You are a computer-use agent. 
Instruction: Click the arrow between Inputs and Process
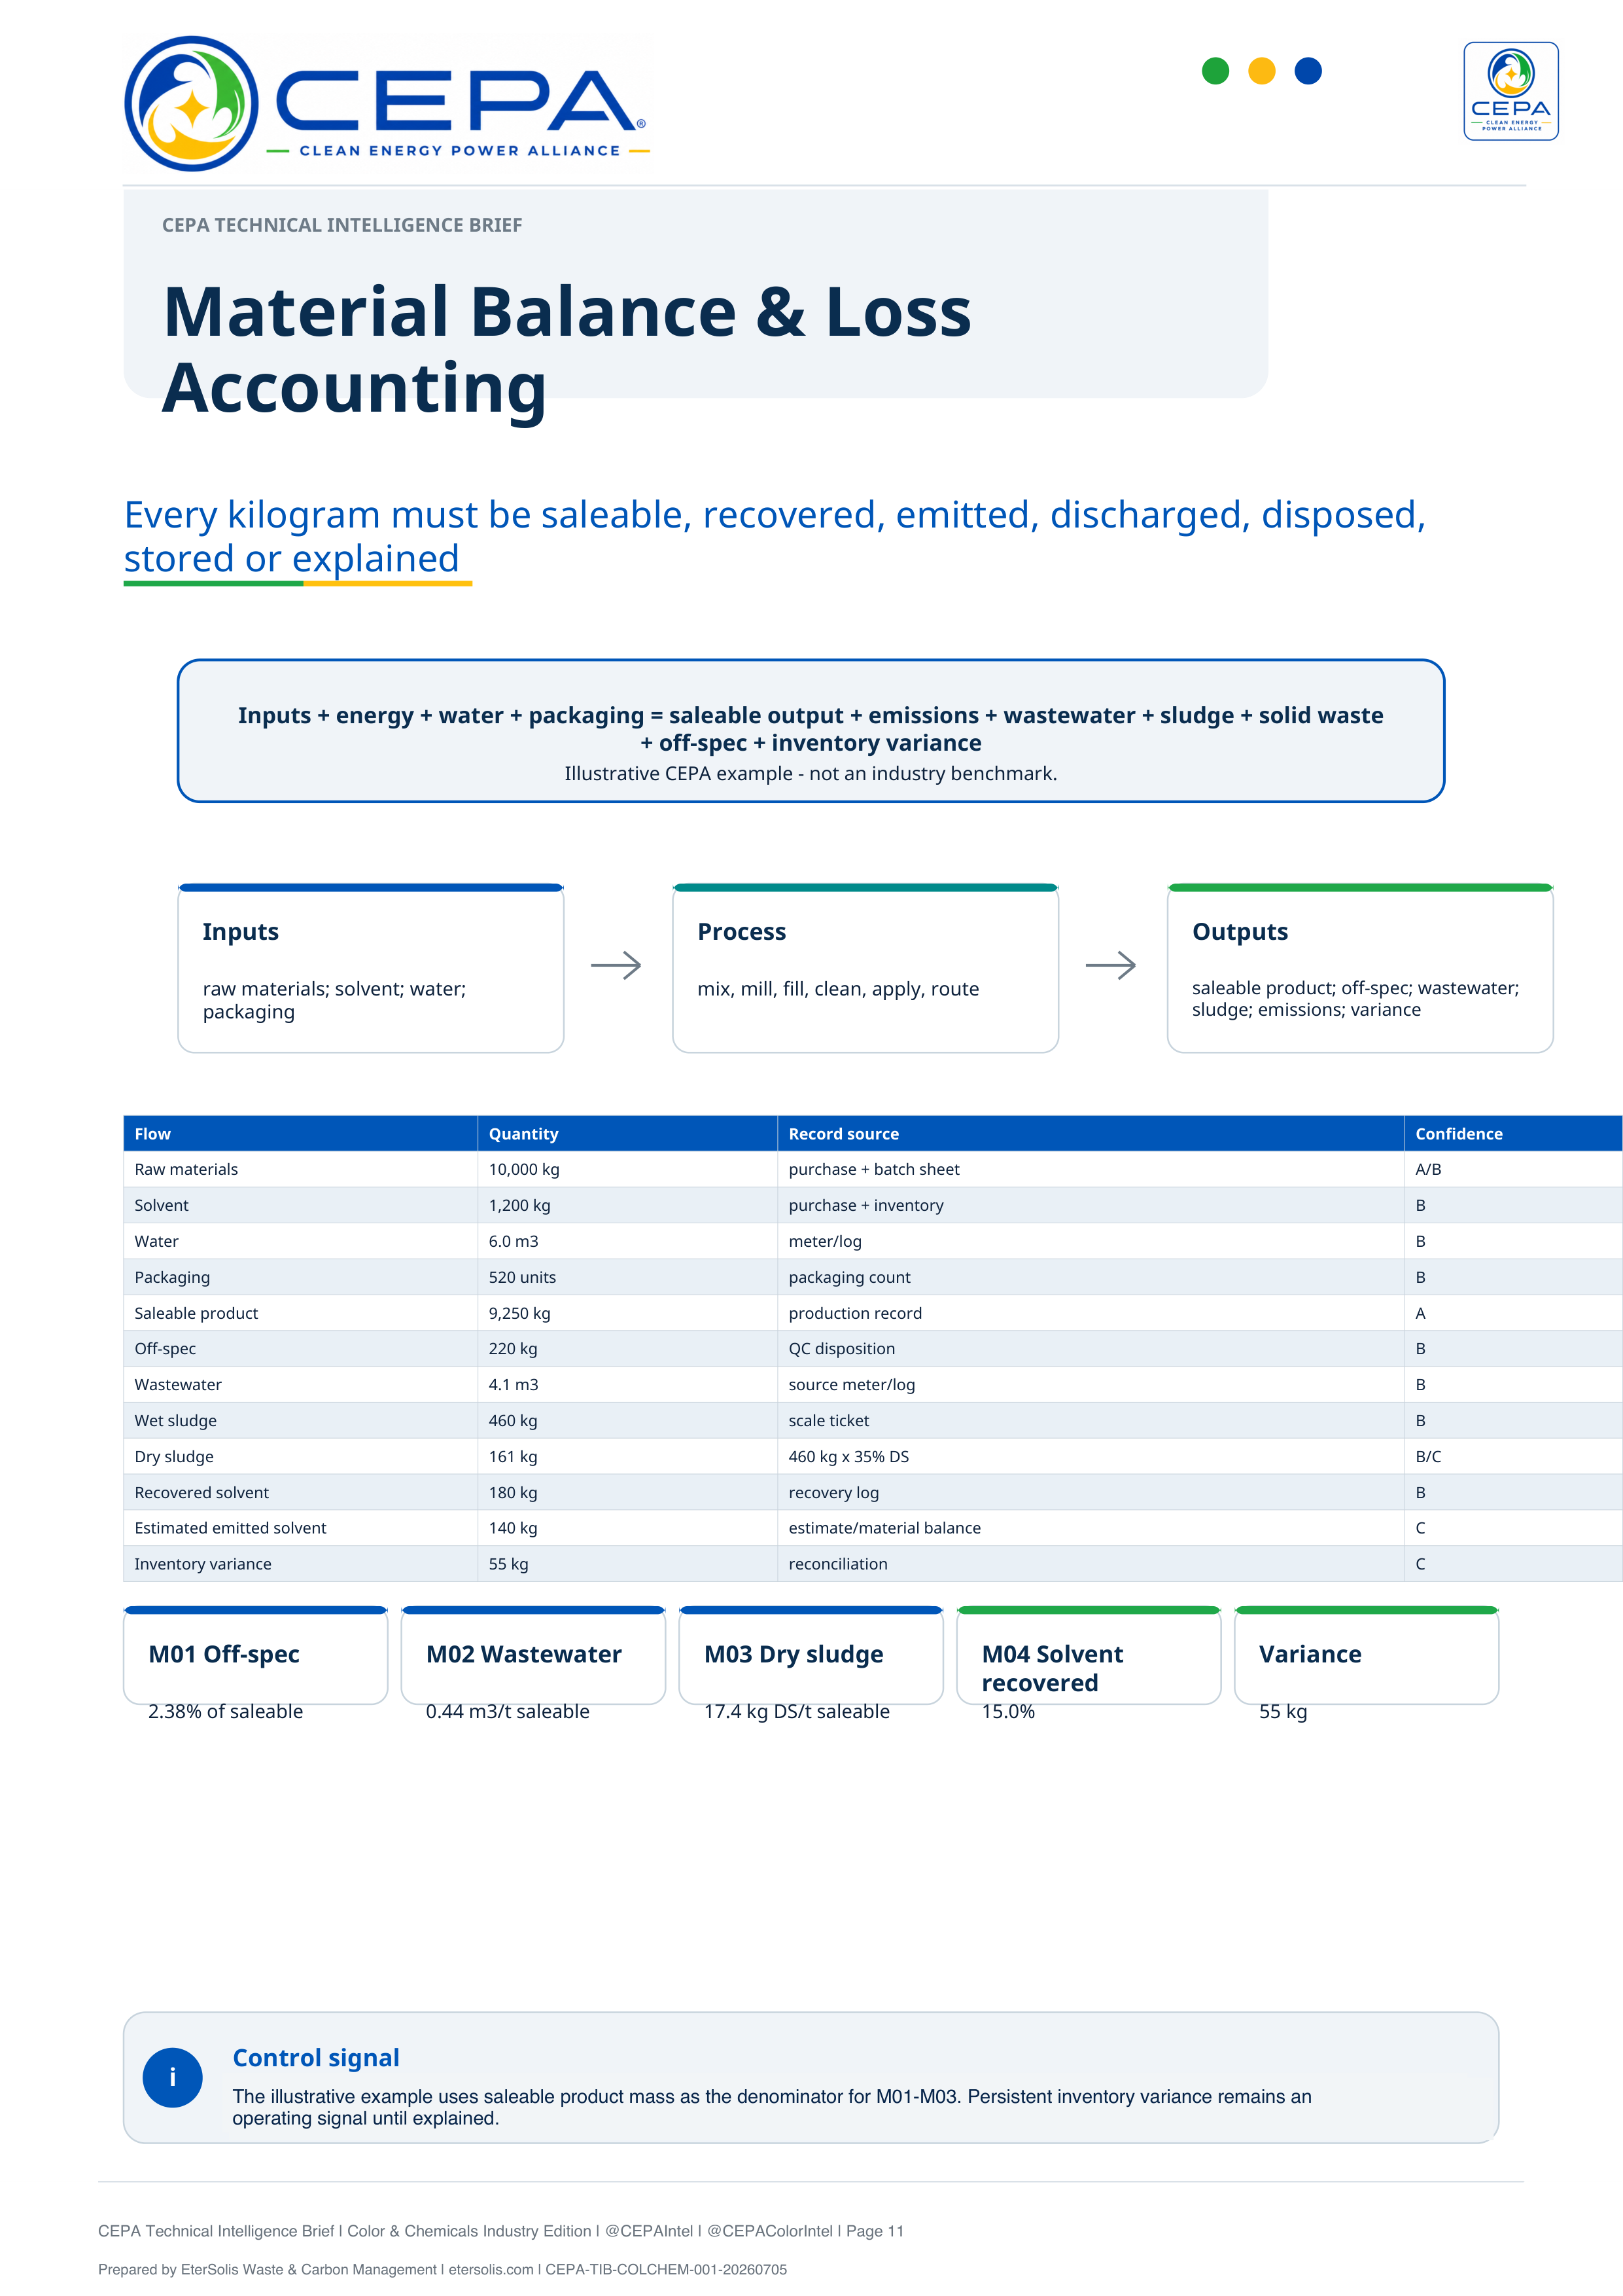click(x=616, y=965)
